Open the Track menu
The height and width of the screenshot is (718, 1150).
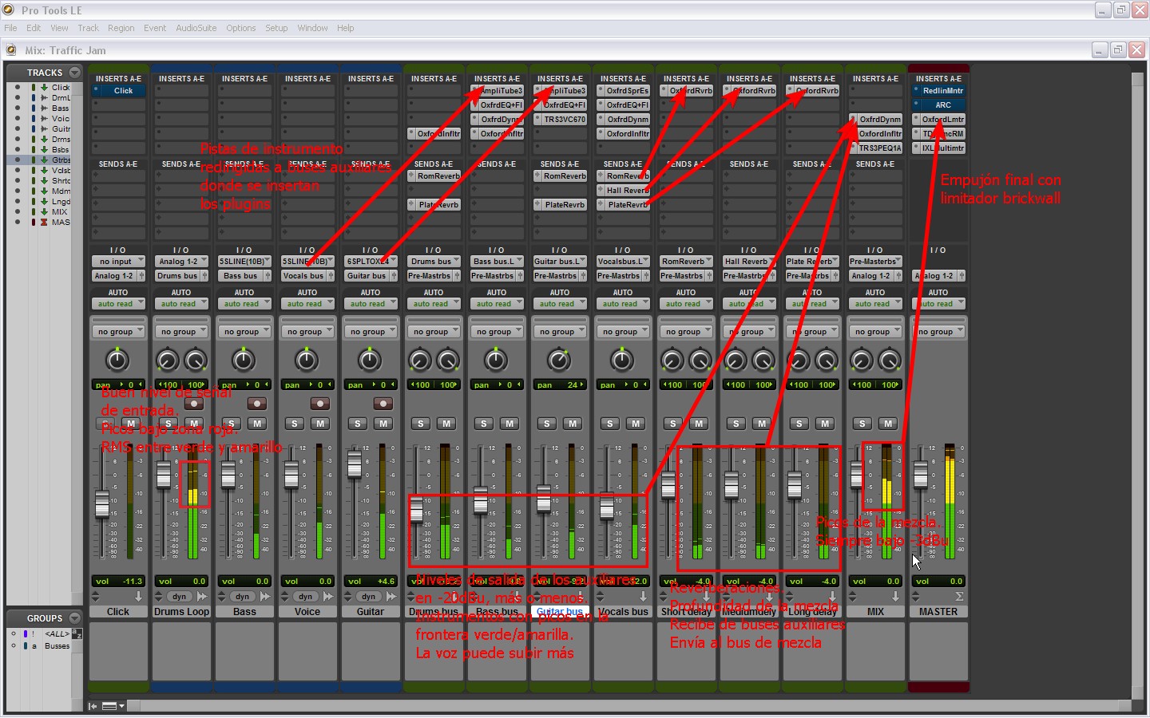tap(88, 28)
